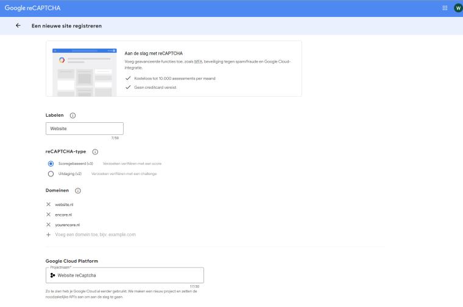Click the reCAPTCHA promo thumbnail image
463x307 pixels.
point(84,71)
